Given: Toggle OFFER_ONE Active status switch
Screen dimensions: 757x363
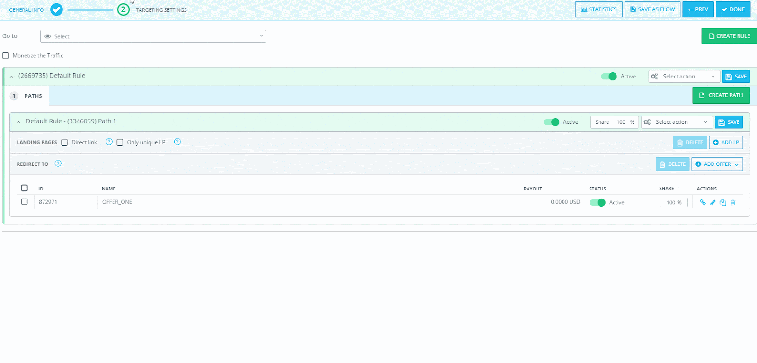Looking at the screenshot, I should tap(598, 202).
